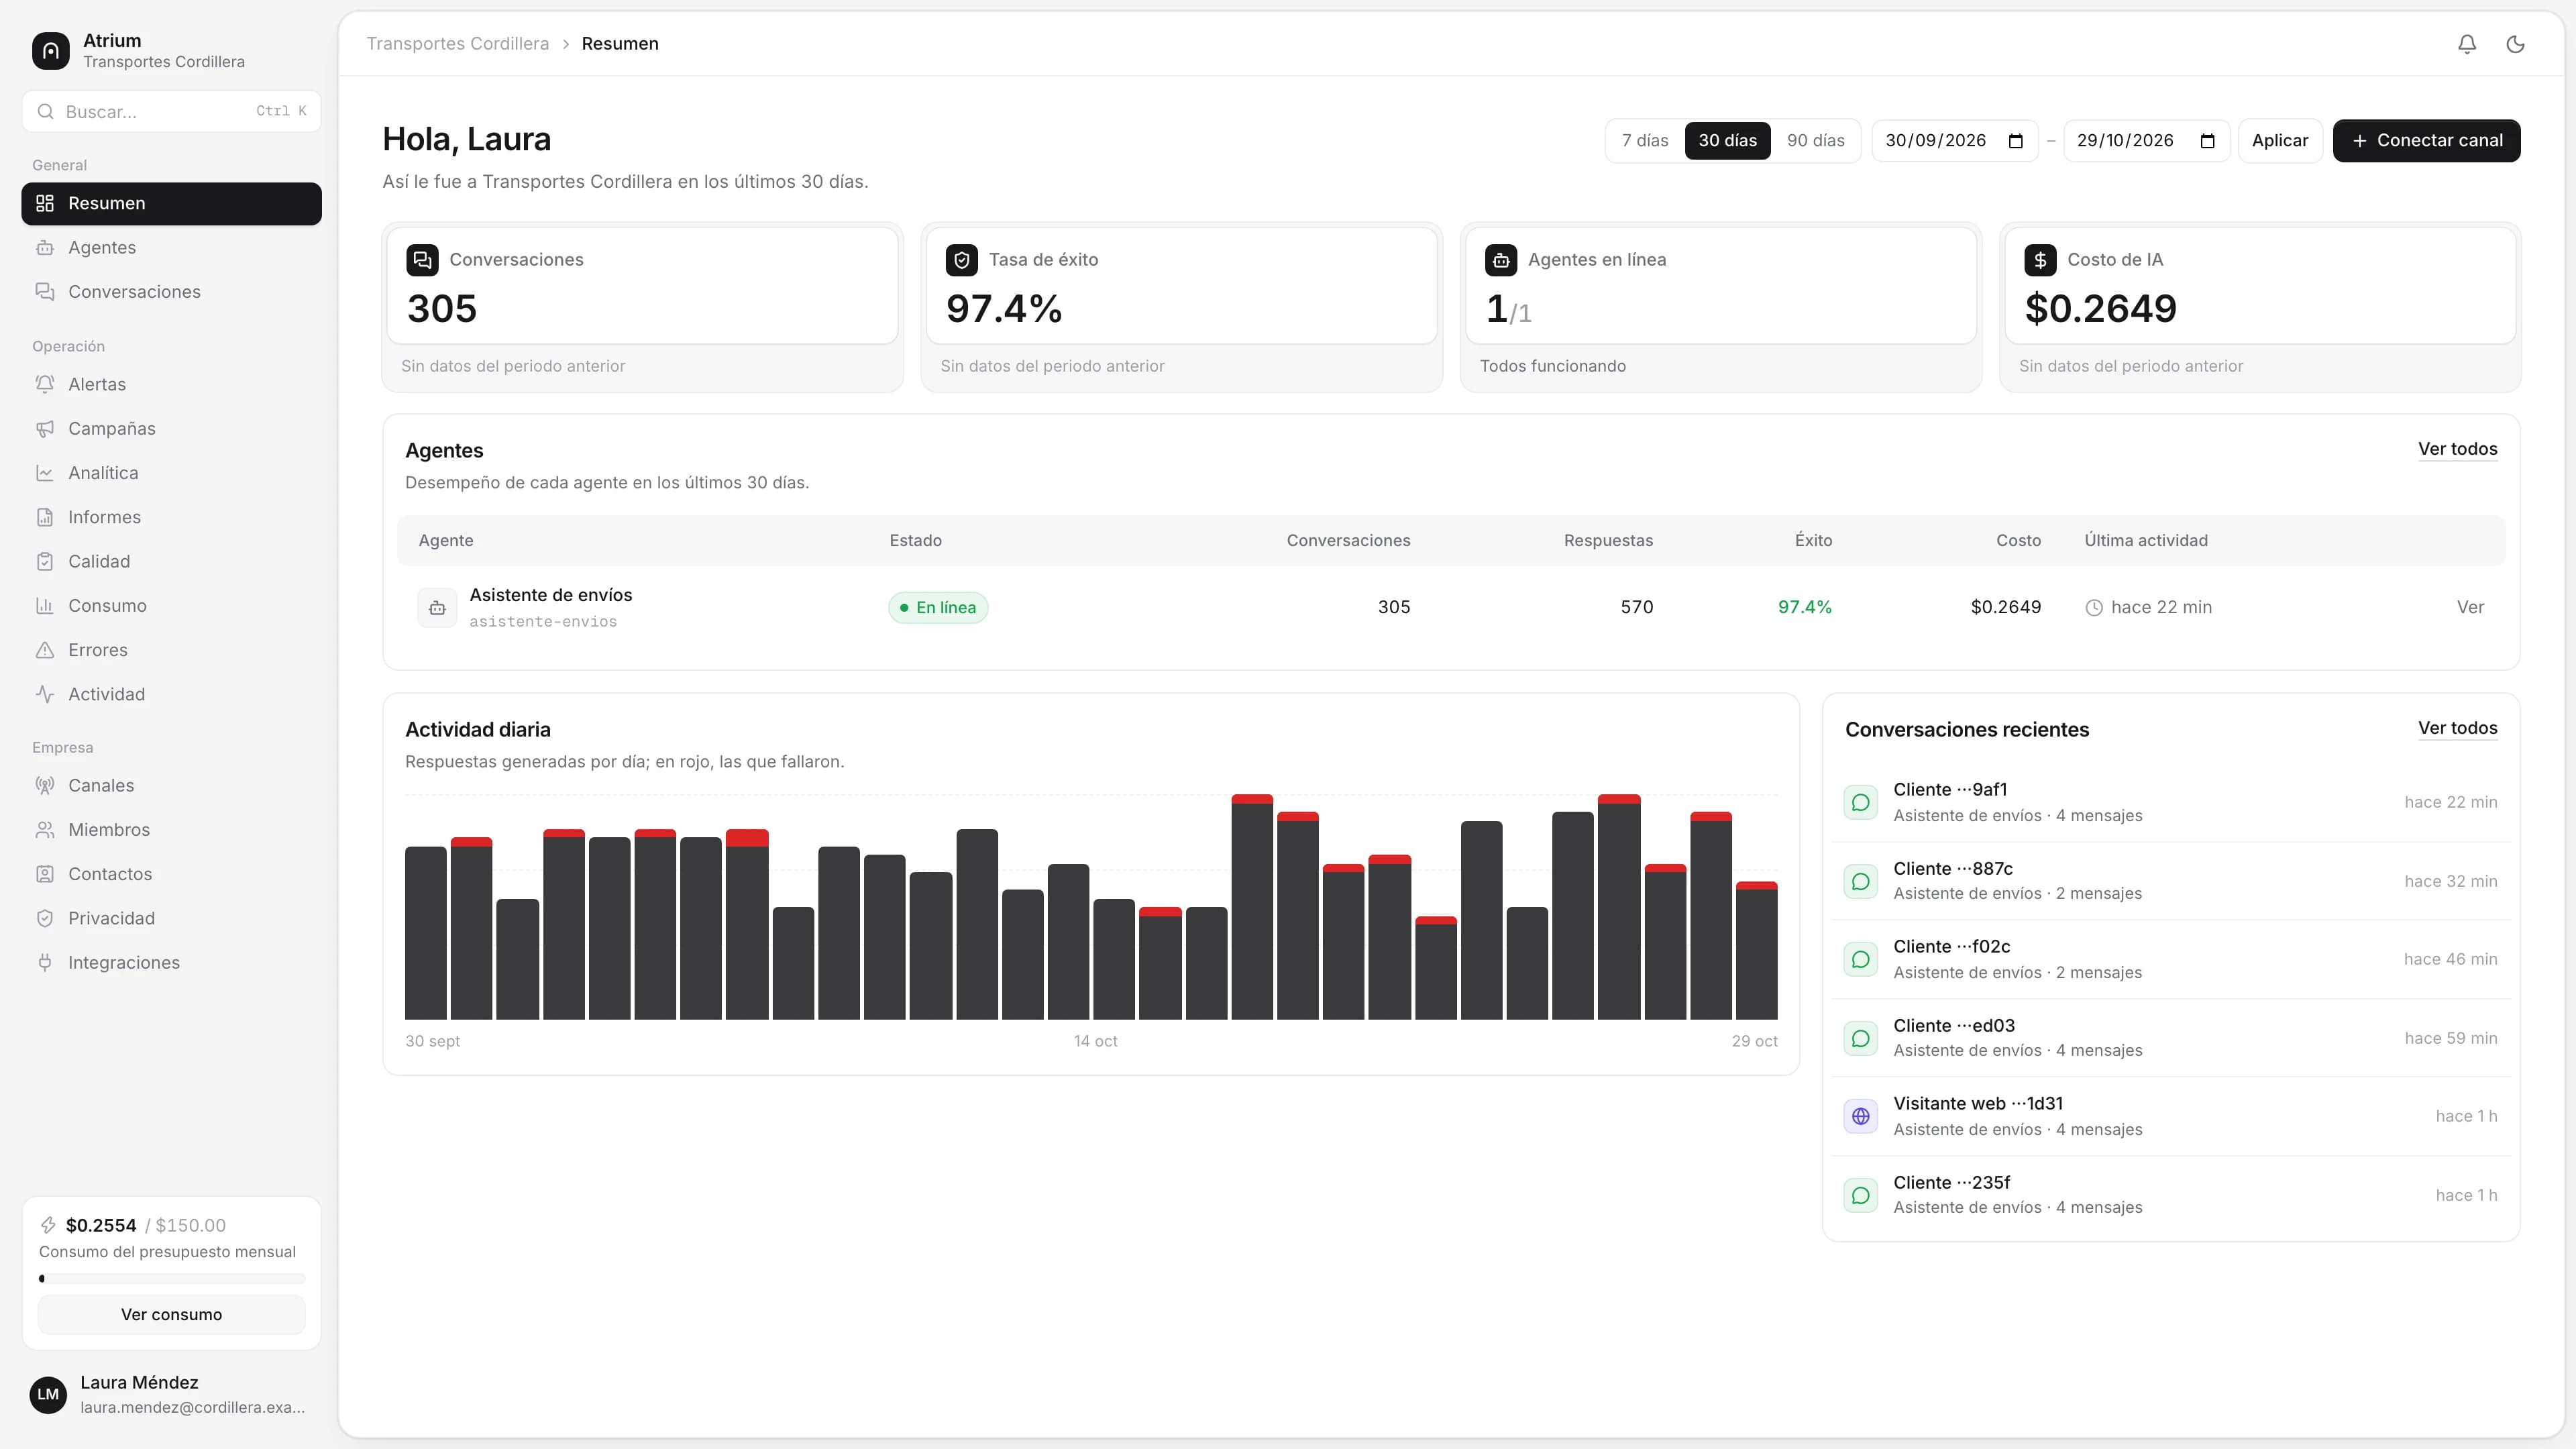Viewport: 2576px width, 1449px height.
Task: Click the clock icon beside hace 22 min
Action: [x=2094, y=608]
